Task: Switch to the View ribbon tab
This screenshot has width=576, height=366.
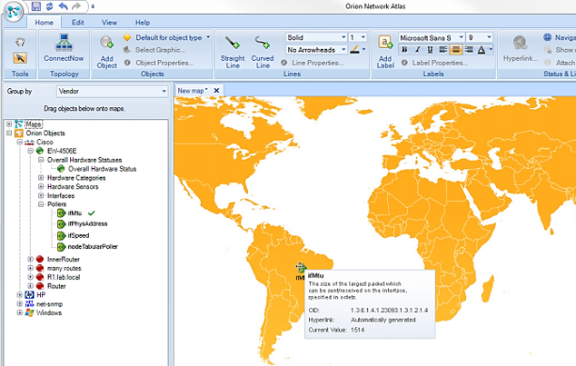Action: tap(109, 23)
